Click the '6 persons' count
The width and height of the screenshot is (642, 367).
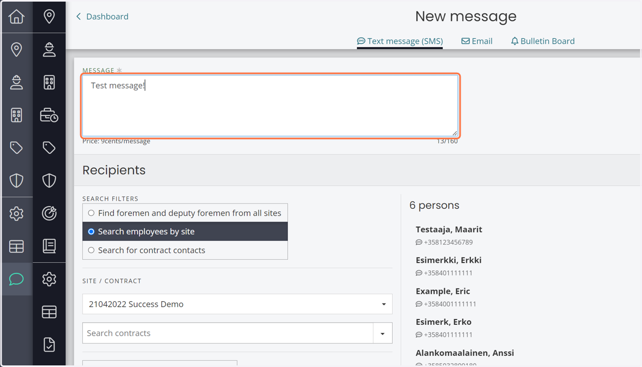(434, 205)
